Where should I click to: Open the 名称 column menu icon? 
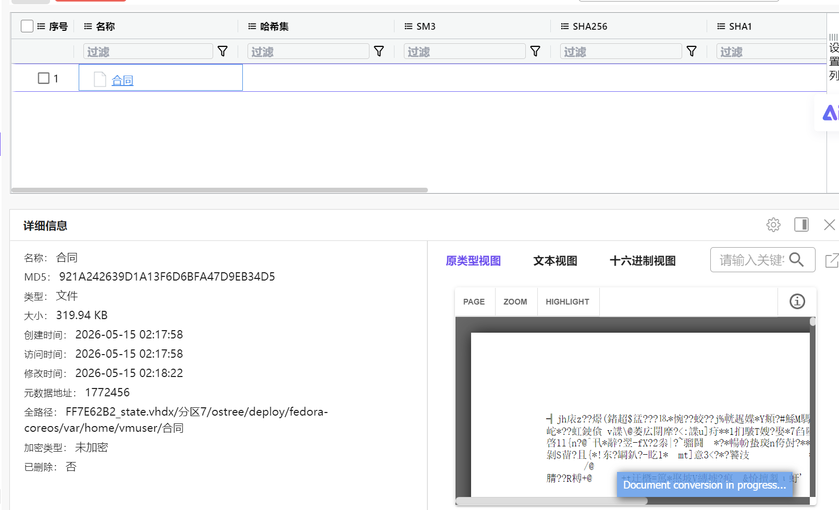pyautogui.click(x=88, y=26)
